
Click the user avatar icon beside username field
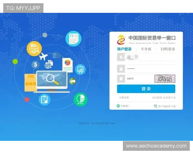click(121, 57)
